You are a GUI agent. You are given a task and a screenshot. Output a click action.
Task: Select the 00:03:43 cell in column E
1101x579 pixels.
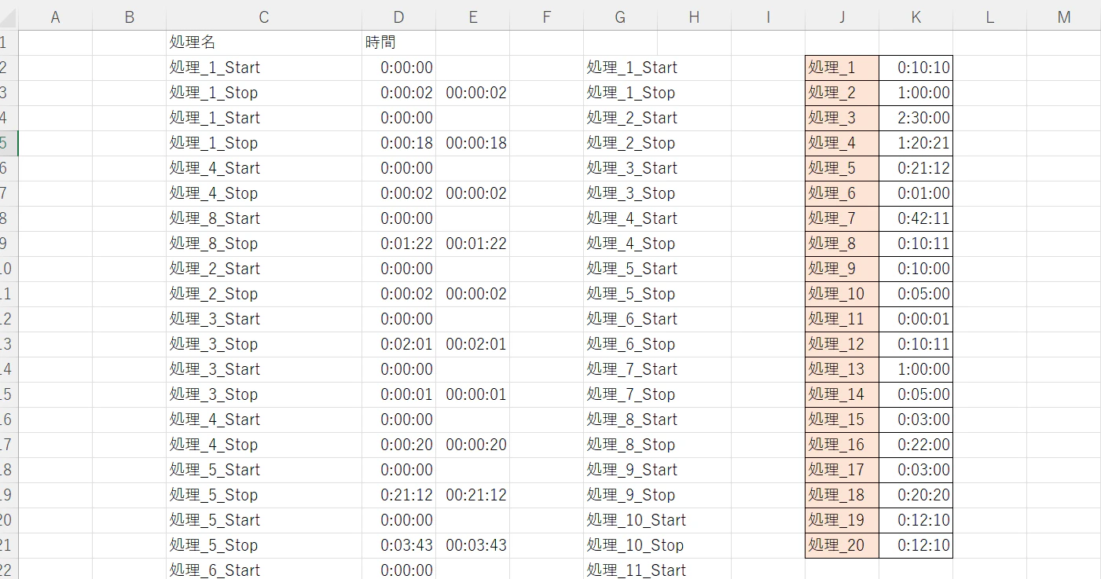(472, 545)
